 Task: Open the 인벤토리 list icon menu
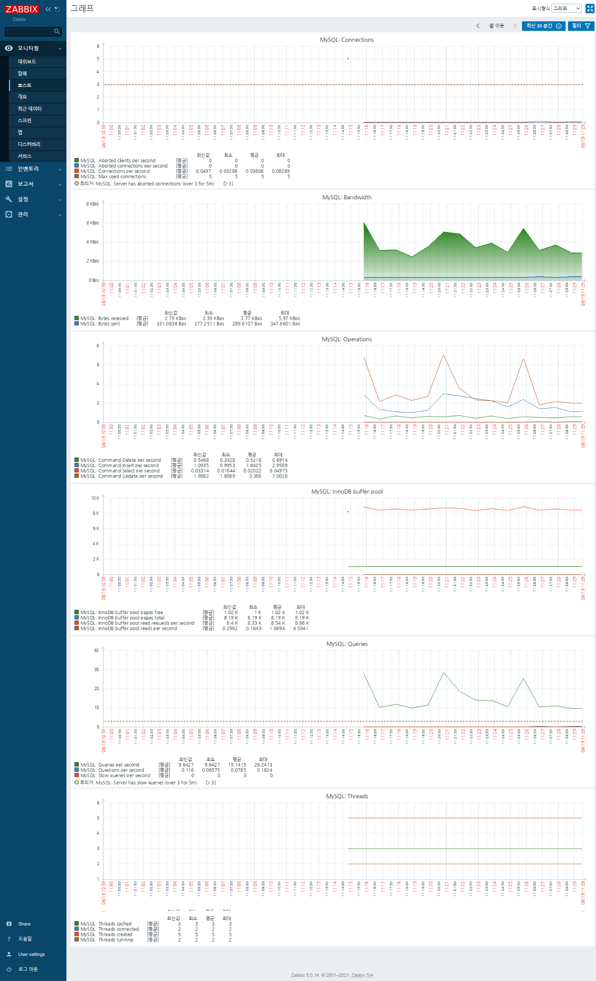tap(9, 169)
